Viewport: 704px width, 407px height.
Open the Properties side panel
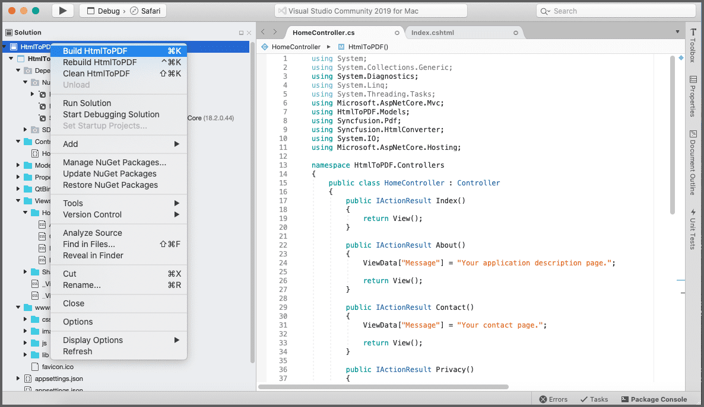693,97
